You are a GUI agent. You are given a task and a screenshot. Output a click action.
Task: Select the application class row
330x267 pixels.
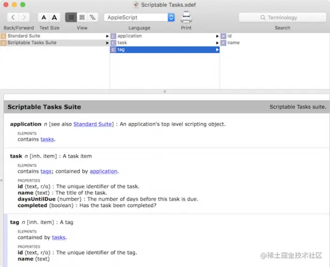pyautogui.click(x=165, y=36)
